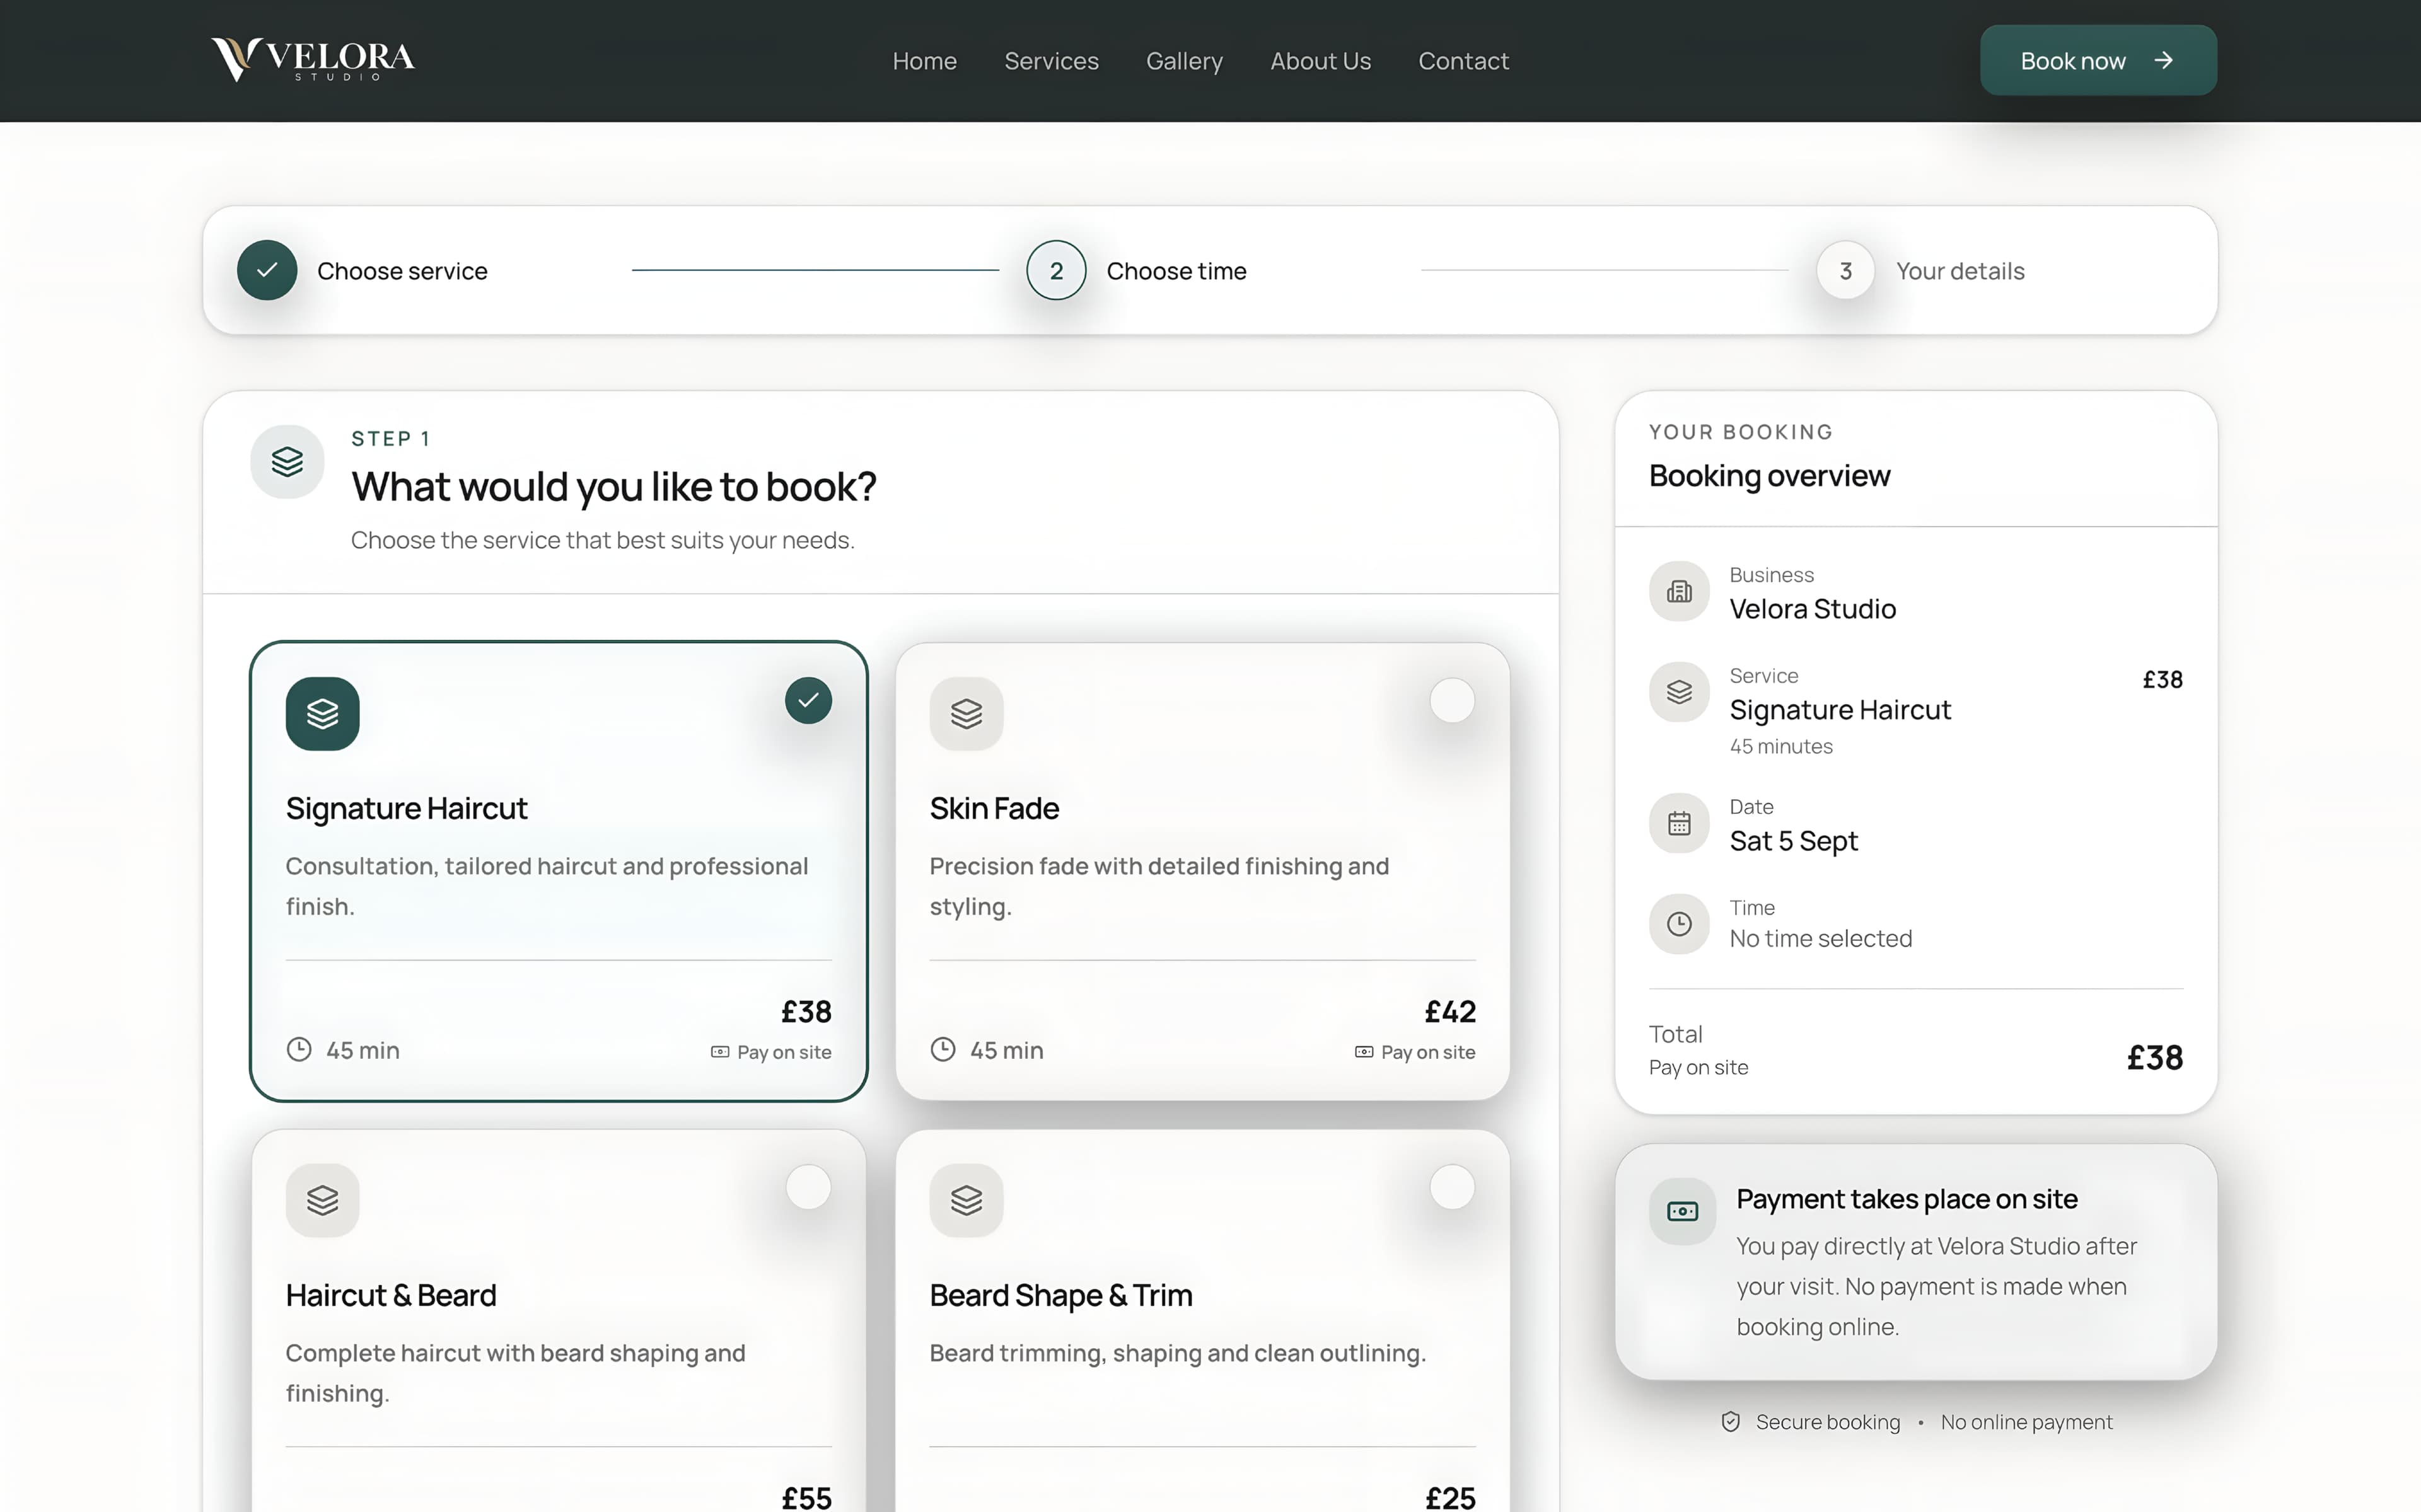Viewport: 2421px width, 1512px height.
Task: Click the completed Choose service step checkmark
Action: (267, 270)
